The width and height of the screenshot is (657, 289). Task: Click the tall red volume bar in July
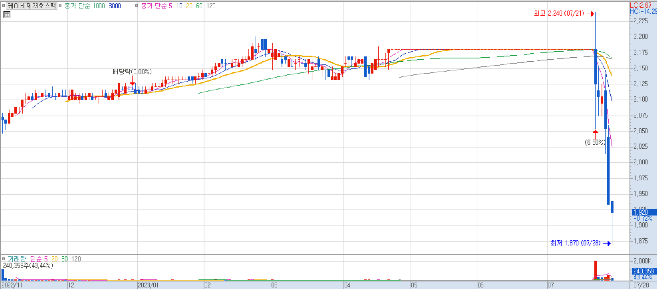[x=595, y=270]
